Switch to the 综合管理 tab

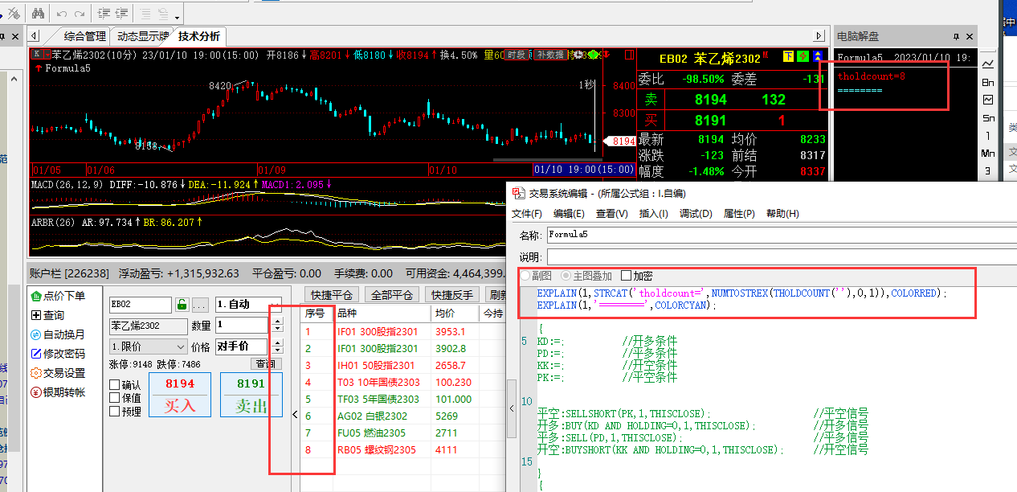84,36
